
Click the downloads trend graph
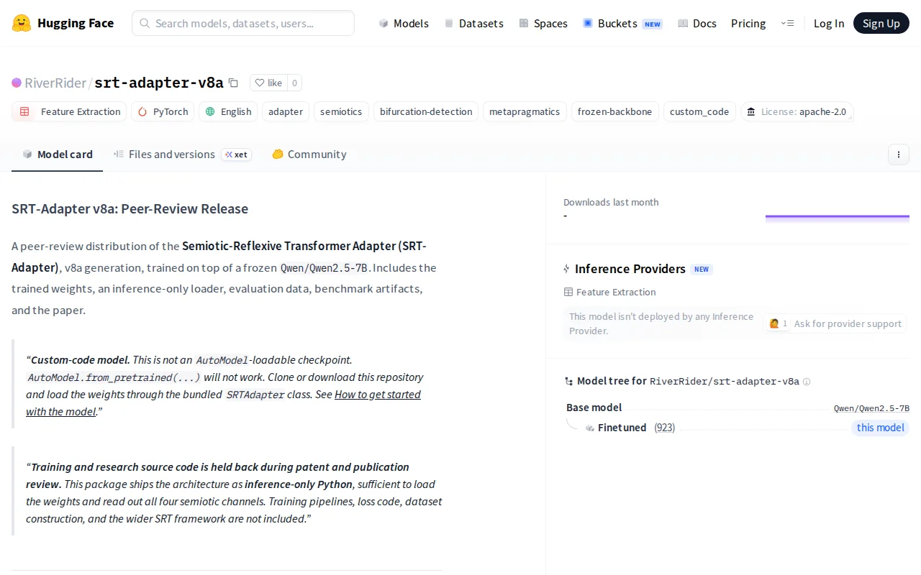point(838,218)
